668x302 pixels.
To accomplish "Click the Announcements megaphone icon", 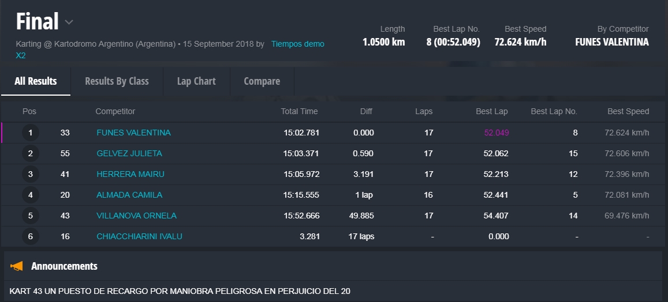I will click(x=17, y=266).
